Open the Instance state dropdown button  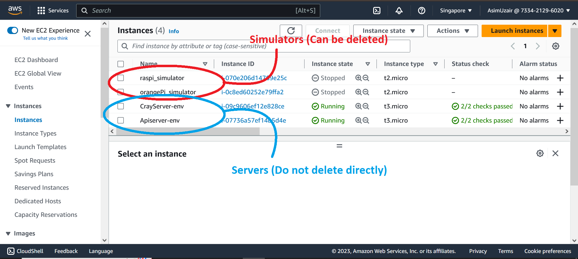[x=389, y=31]
